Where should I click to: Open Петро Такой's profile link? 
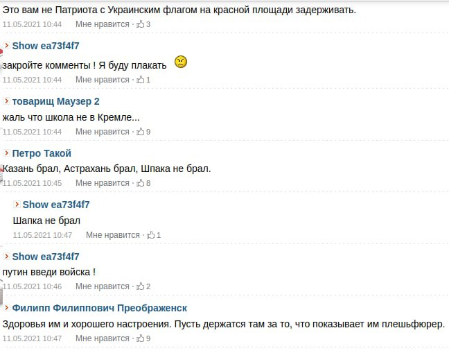[42, 153]
